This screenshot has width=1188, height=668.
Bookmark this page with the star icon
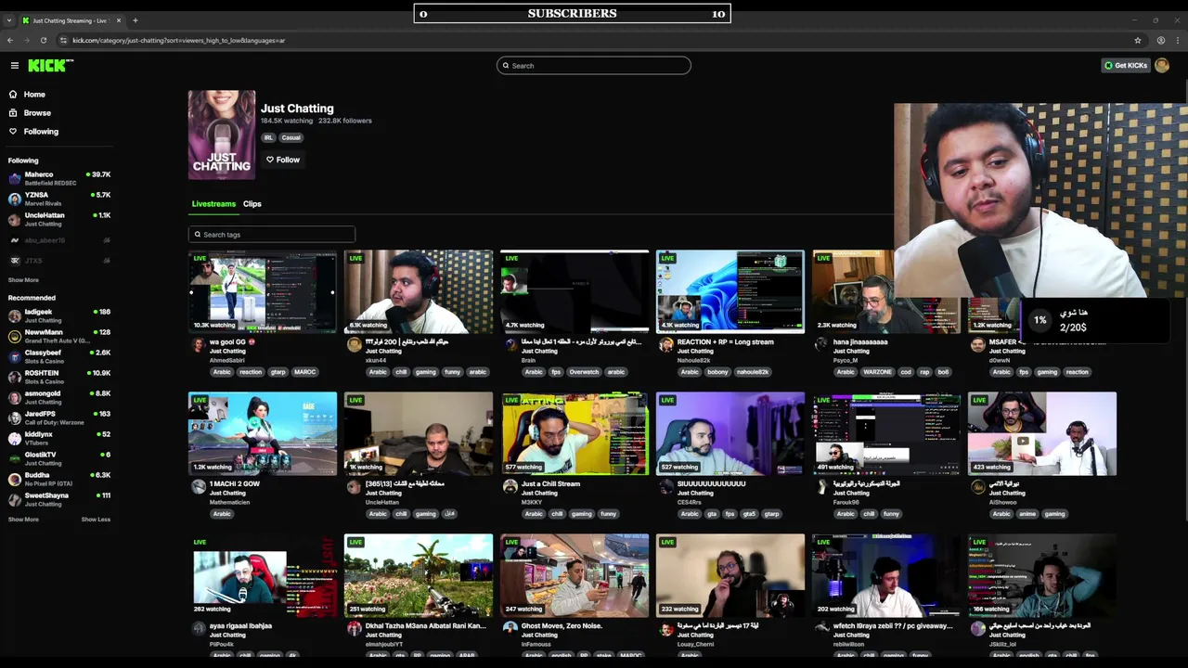(x=1137, y=40)
